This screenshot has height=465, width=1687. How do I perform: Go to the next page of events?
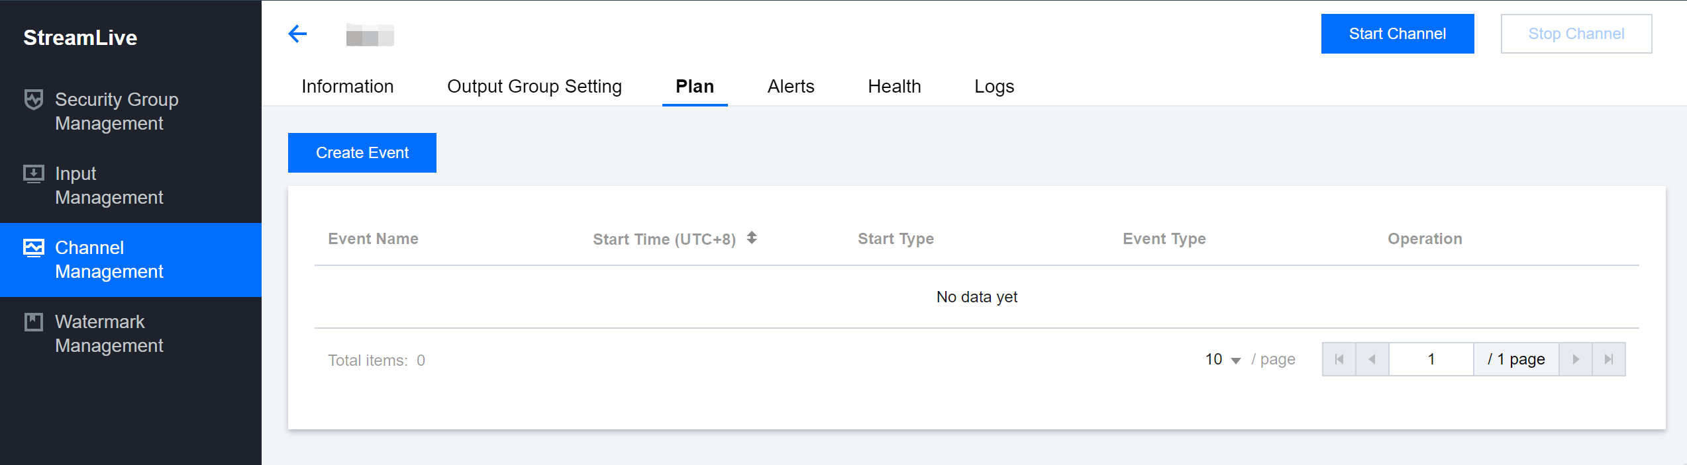point(1576,359)
